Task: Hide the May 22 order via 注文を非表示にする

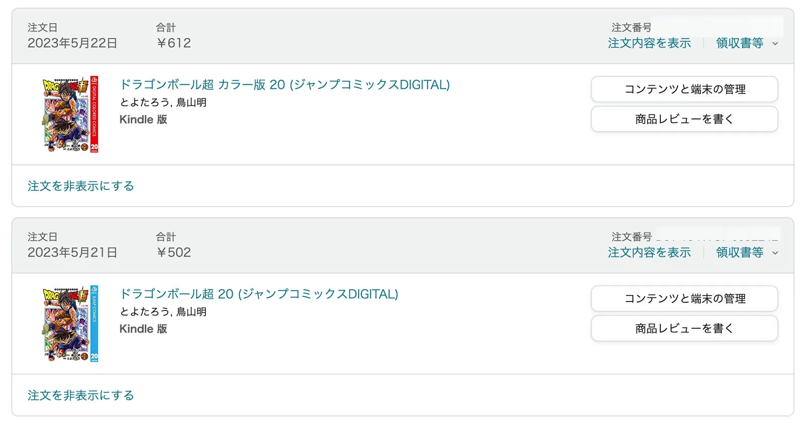Action: click(x=81, y=186)
